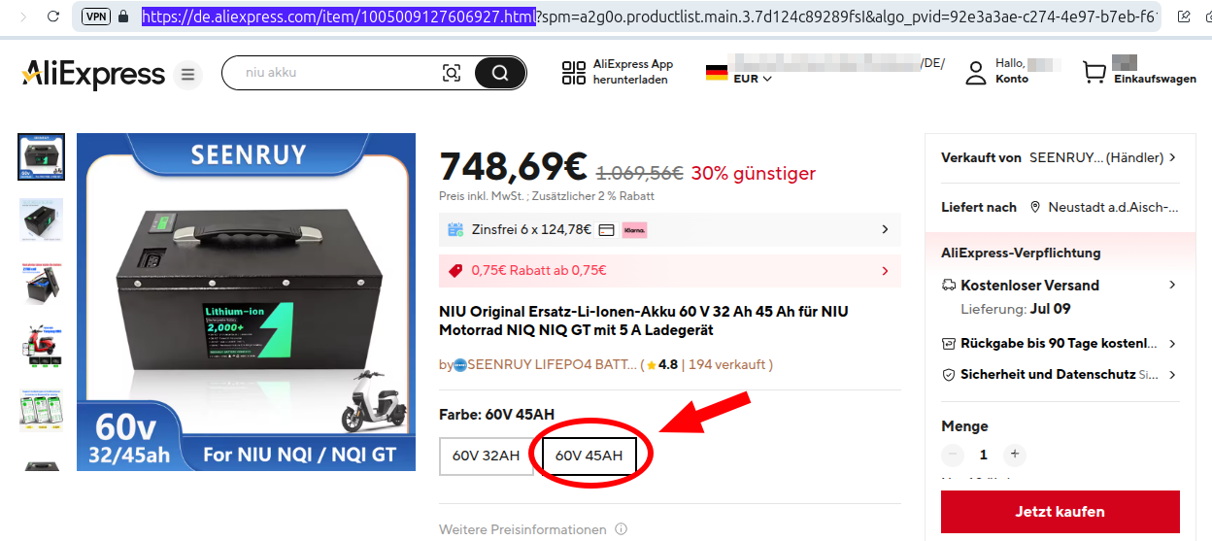Click the image search camera icon
Screen dimensions: 1212x541
(452, 73)
